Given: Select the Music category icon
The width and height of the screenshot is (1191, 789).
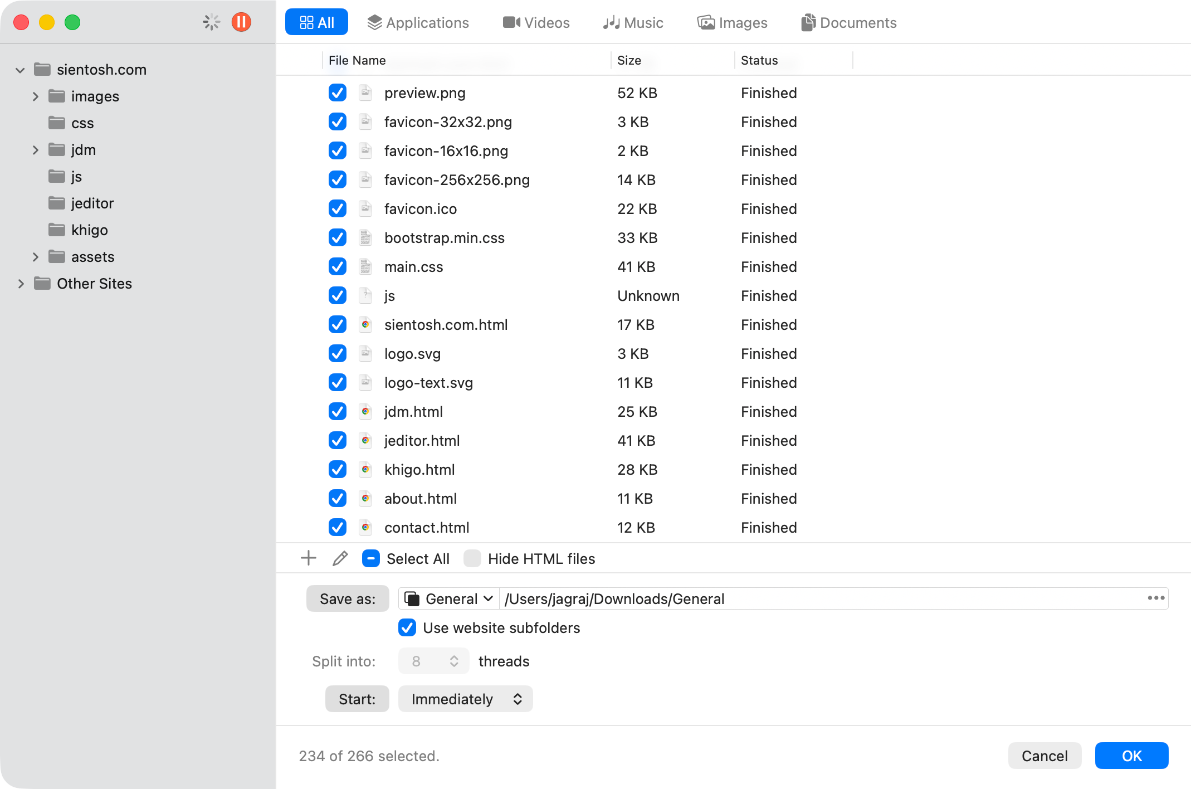Looking at the screenshot, I should 612,22.
